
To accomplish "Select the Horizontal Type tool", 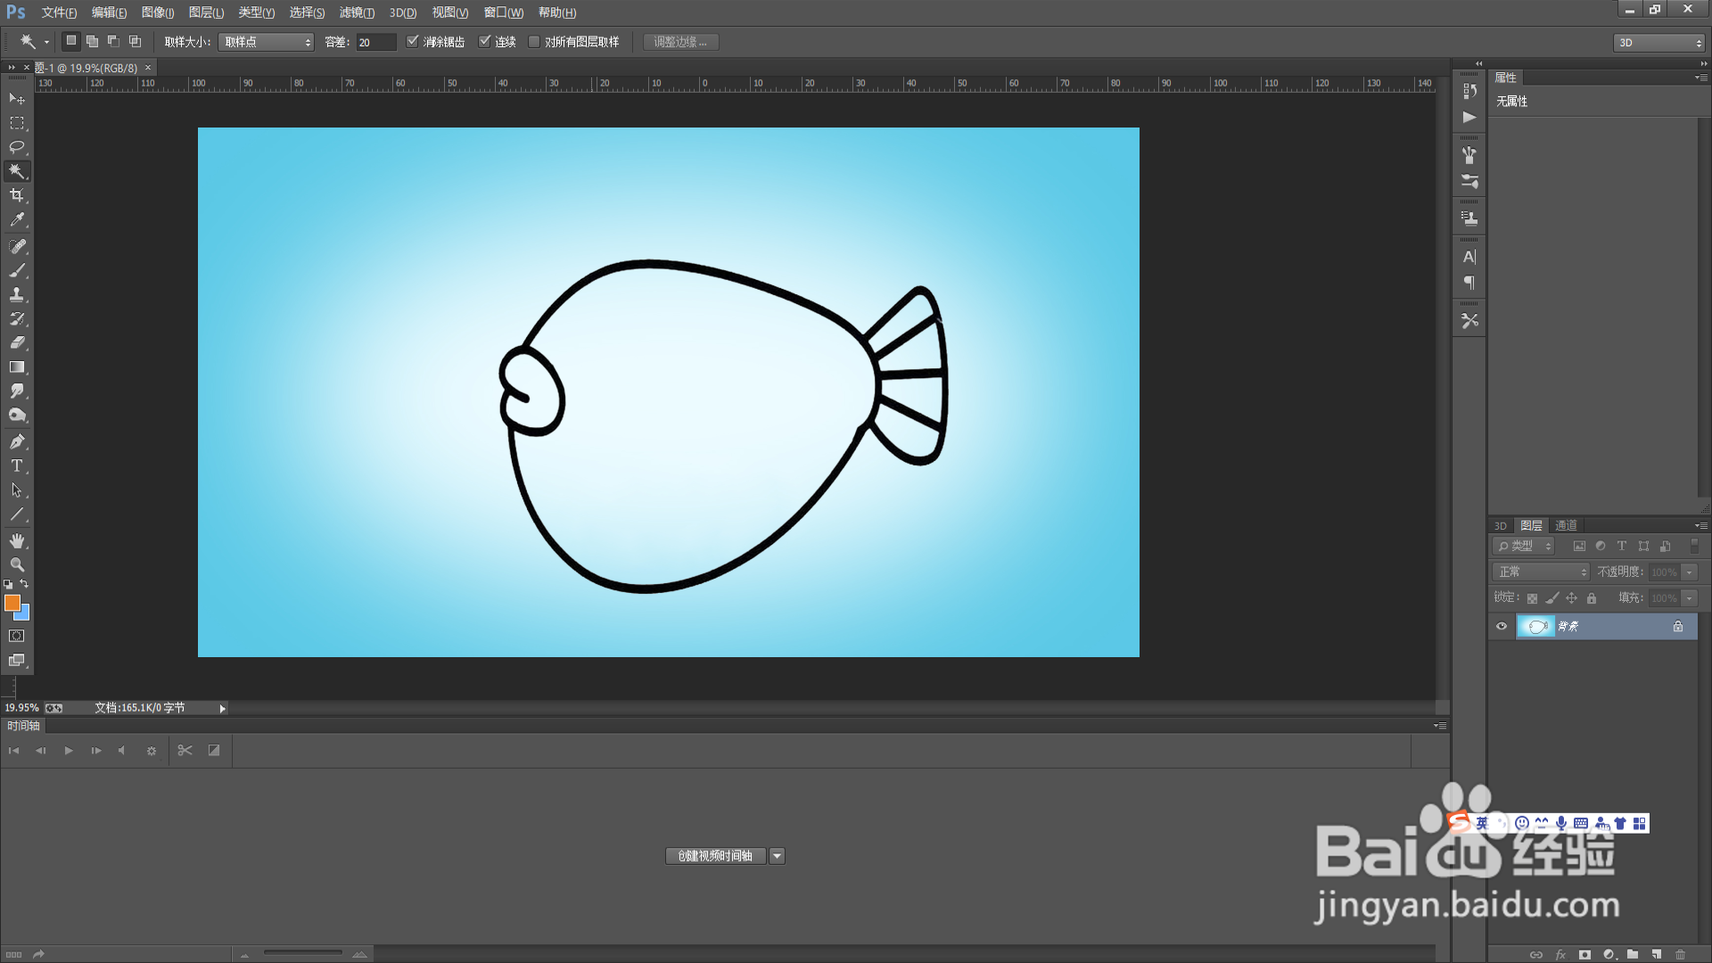I will coord(17,465).
